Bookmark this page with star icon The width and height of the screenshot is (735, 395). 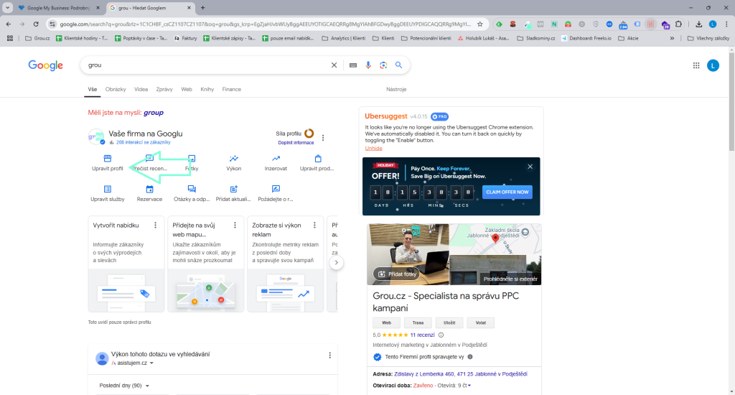pos(480,24)
